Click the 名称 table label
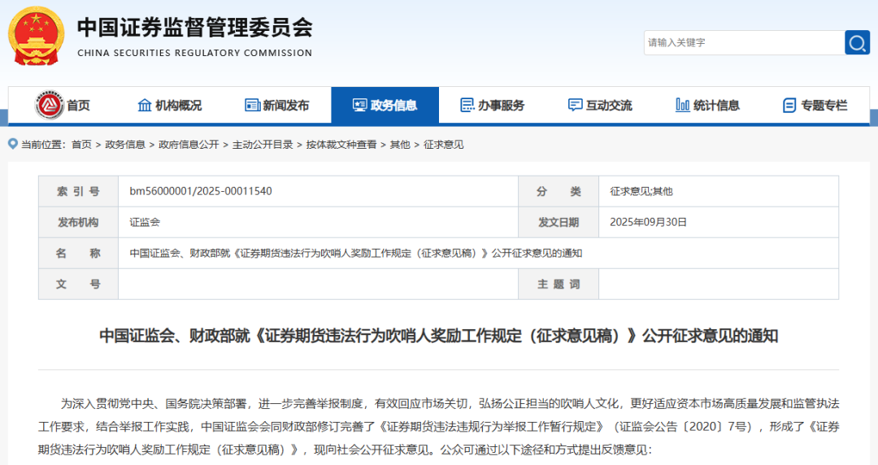This screenshot has width=878, height=465. [x=78, y=253]
